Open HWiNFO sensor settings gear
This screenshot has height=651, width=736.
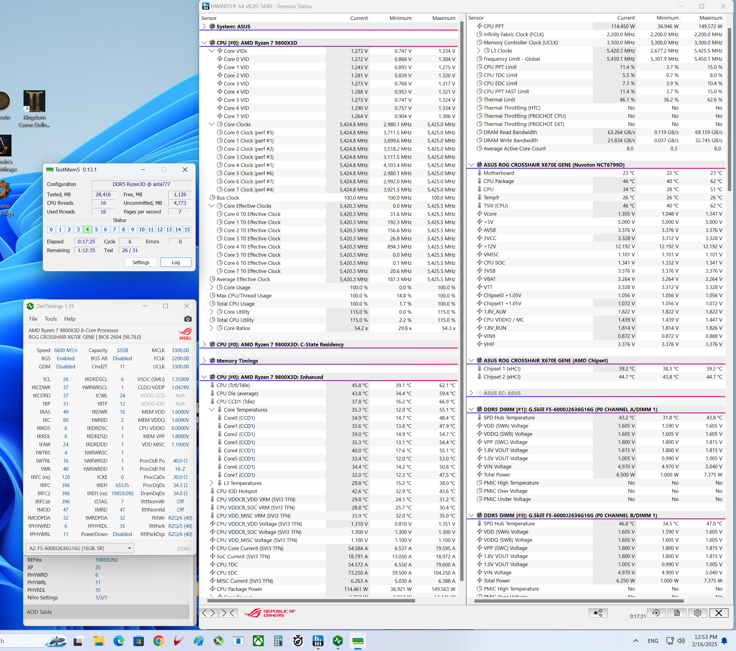click(697, 613)
